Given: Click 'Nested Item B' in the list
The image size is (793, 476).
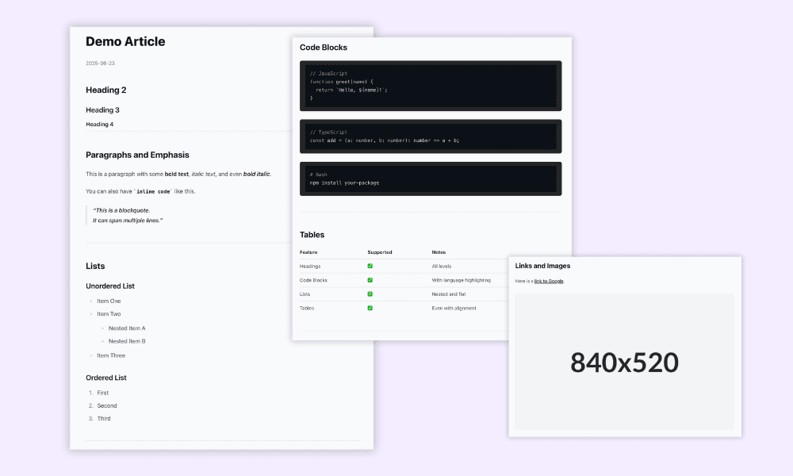Looking at the screenshot, I should tap(127, 341).
